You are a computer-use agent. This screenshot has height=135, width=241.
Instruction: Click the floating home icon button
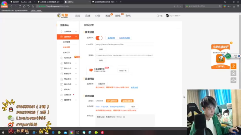[x=233, y=73]
